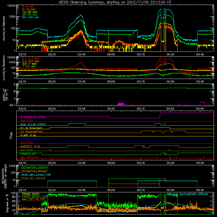
Task: Click the PARTICLE_FLAG label
Action: [30, 146]
